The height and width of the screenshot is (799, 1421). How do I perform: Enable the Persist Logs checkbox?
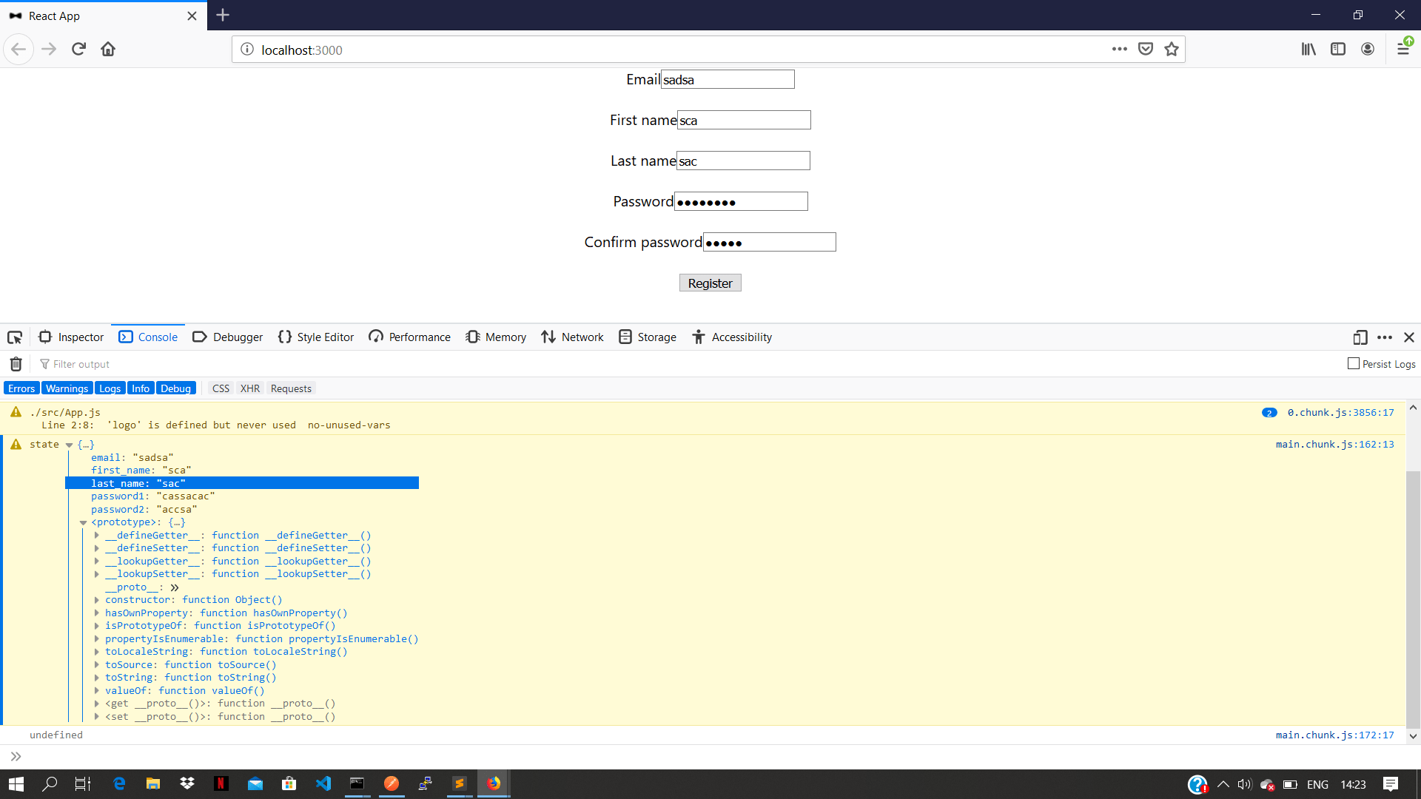(x=1354, y=364)
